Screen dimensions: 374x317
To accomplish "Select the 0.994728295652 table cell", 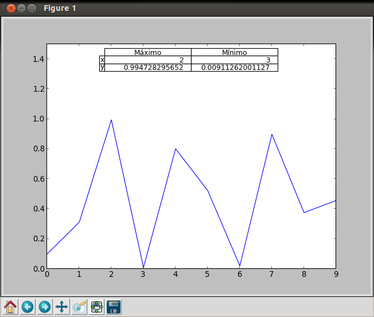I will pos(148,68).
